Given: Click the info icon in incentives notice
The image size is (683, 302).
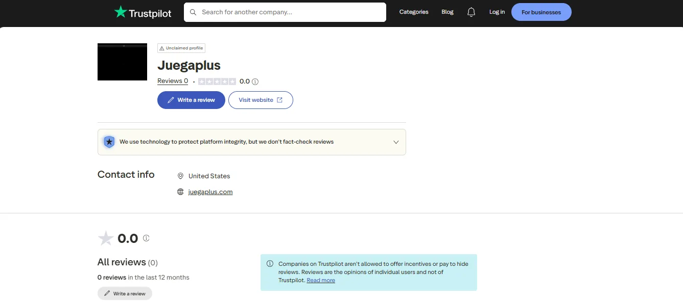Looking at the screenshot, I should pyautogui.click(x=270, y=264).
